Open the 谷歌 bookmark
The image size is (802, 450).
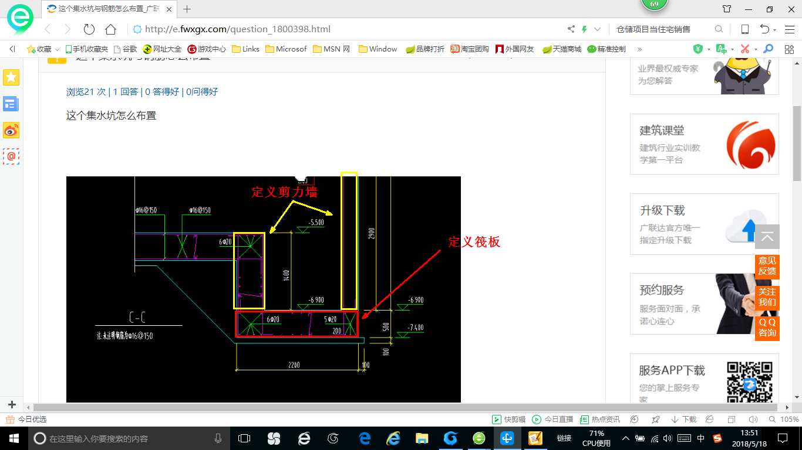point(125,49)
